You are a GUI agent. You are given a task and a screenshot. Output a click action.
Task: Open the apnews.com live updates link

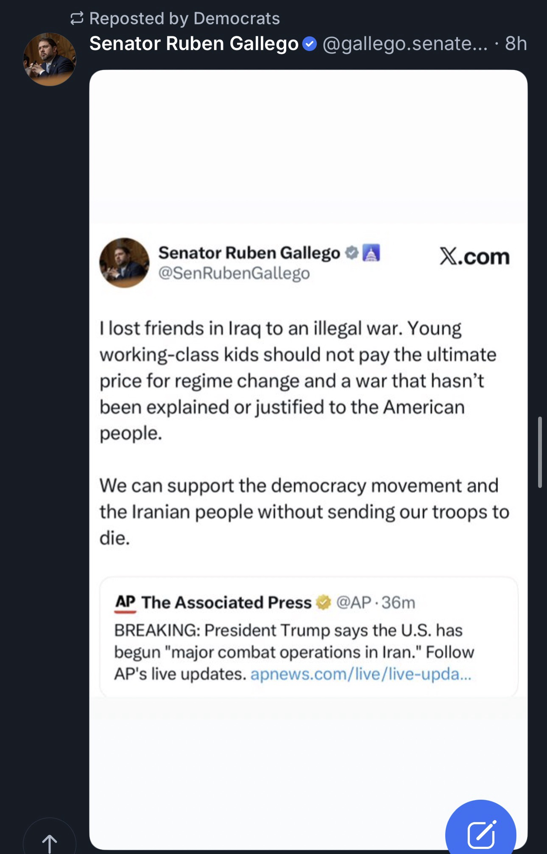[361, 674]
